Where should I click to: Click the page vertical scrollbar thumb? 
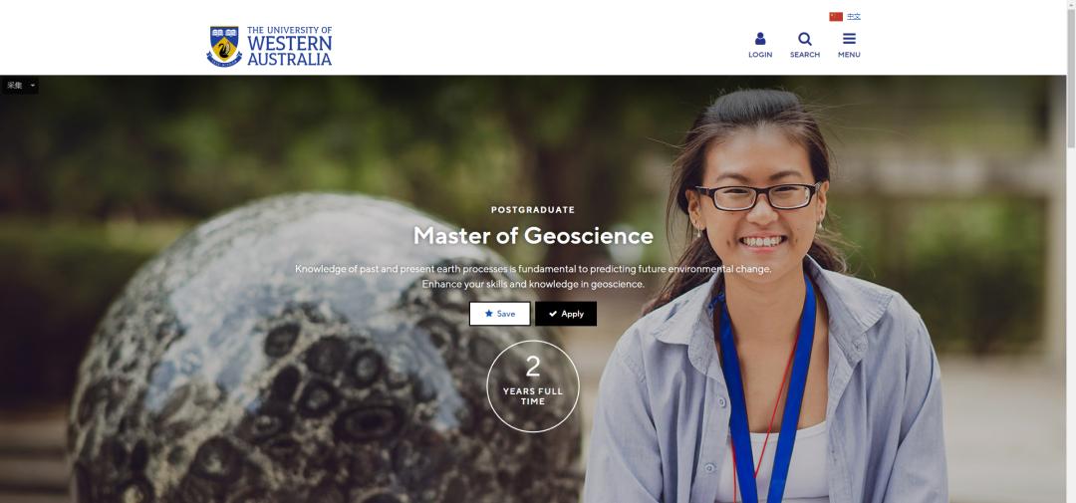click(1070, 79)
